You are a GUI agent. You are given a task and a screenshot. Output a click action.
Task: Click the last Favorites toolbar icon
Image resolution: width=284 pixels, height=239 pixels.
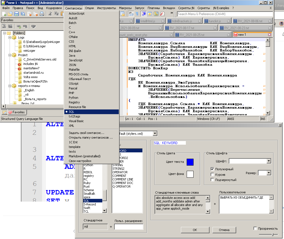[34, 26]
